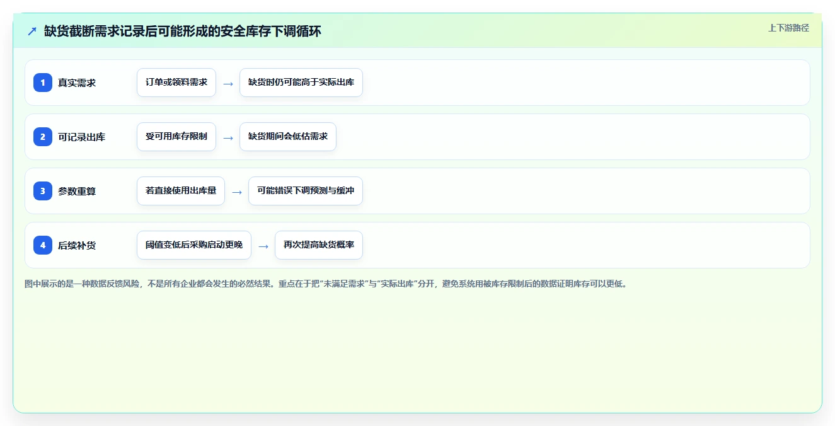The width and height of the screenshot is (835, 426).
Task: Select the 若直接使用出库量 chip
Action: coord(181,191)
